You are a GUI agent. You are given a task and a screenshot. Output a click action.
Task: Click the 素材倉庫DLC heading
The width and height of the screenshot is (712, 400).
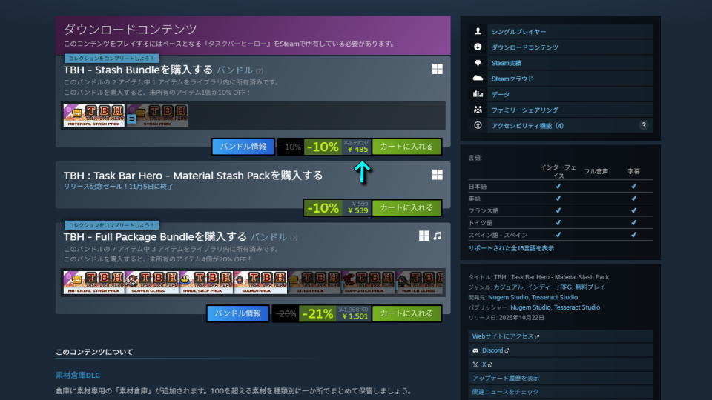78,375
